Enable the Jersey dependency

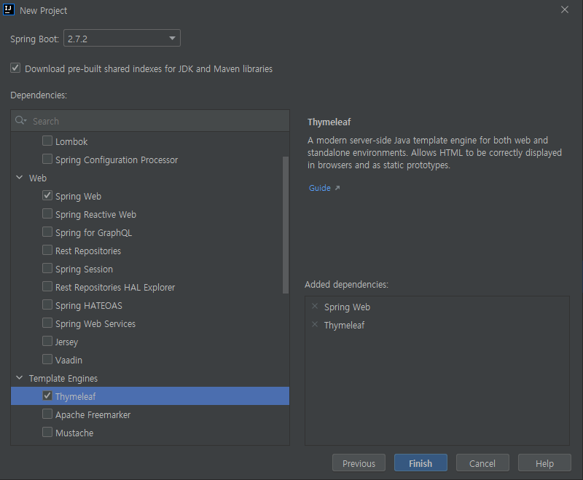[47, 341]
